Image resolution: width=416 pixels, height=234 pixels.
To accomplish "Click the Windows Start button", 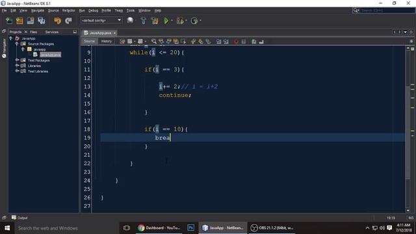I will (7, 228).
